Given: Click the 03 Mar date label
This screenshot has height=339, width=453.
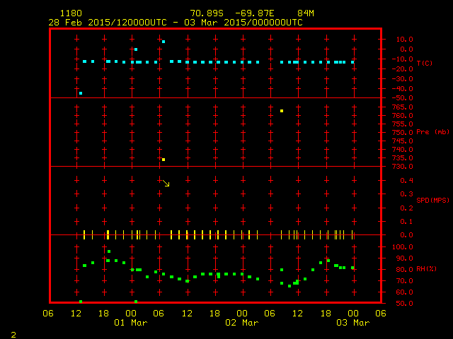Looking at the screenshot, I should [x=352, y=323].
